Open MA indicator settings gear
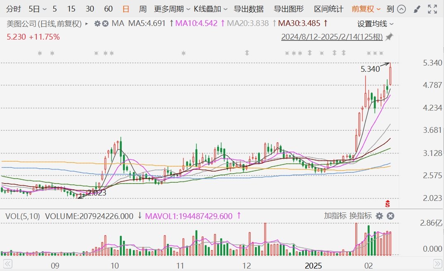Image resolution: width=444 pixels, height=271 pixels. coord(97,24)
